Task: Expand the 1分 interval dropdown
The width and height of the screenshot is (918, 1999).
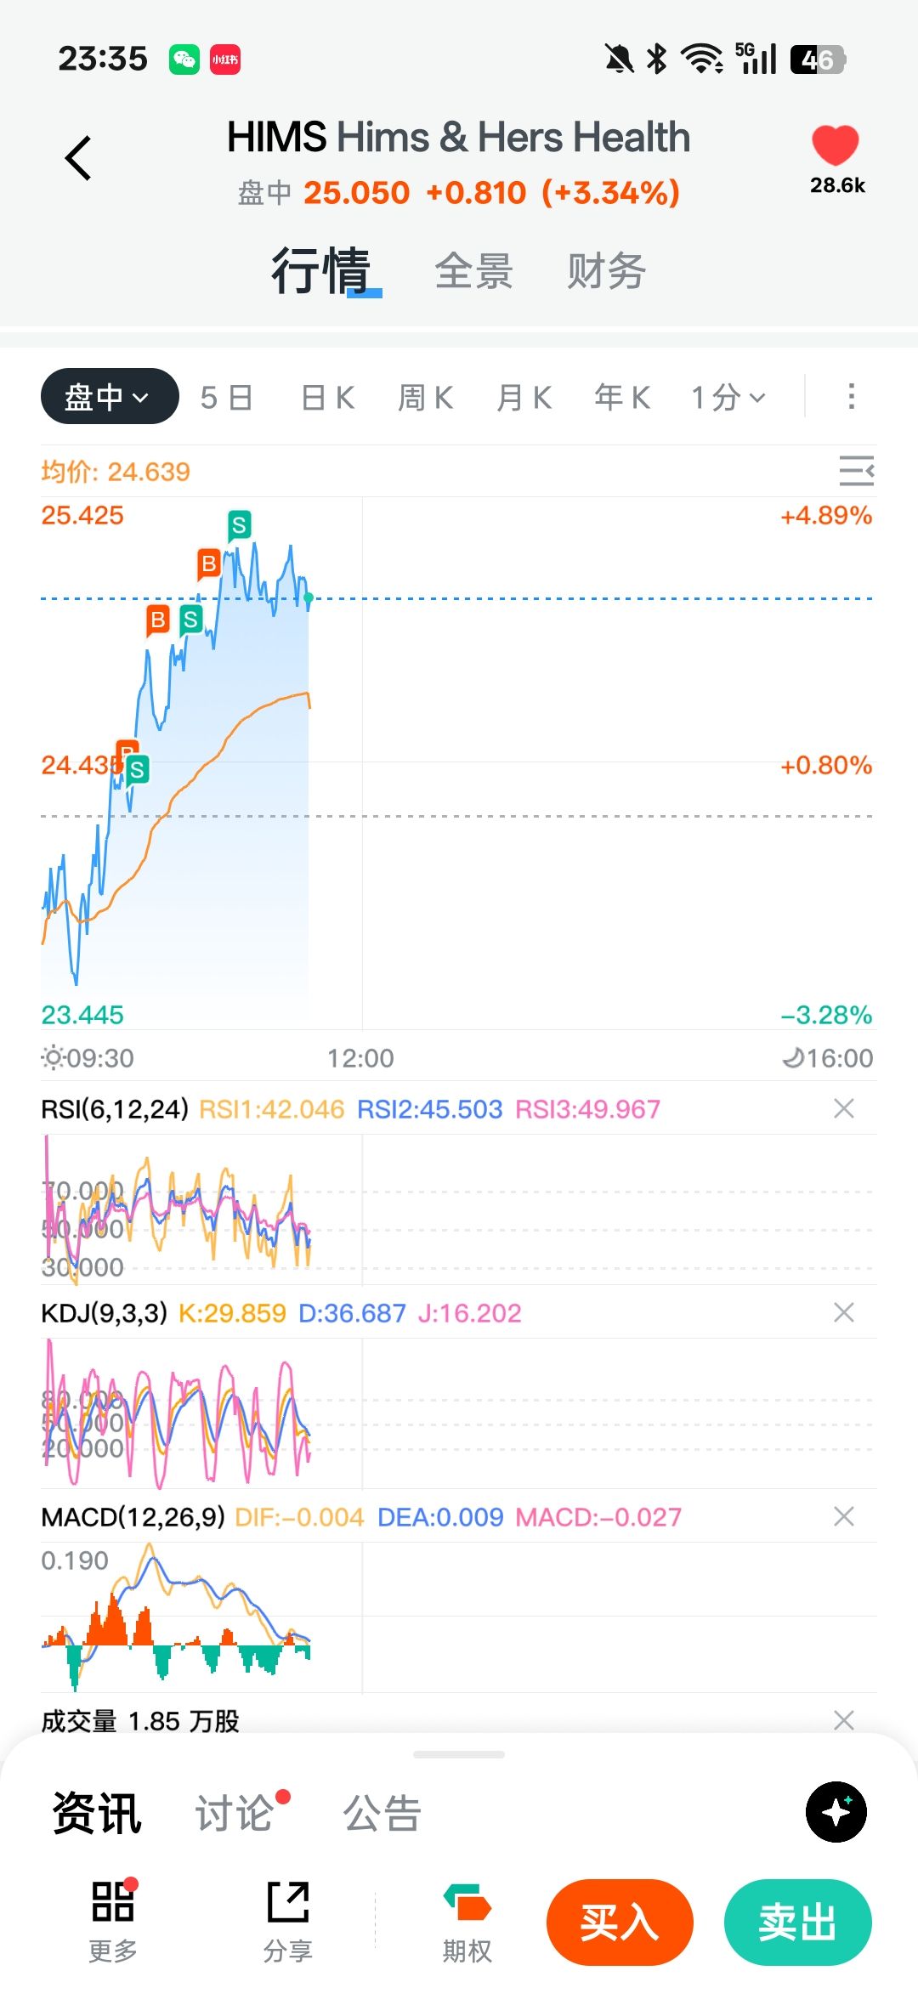Action: (x=728, y=397)
